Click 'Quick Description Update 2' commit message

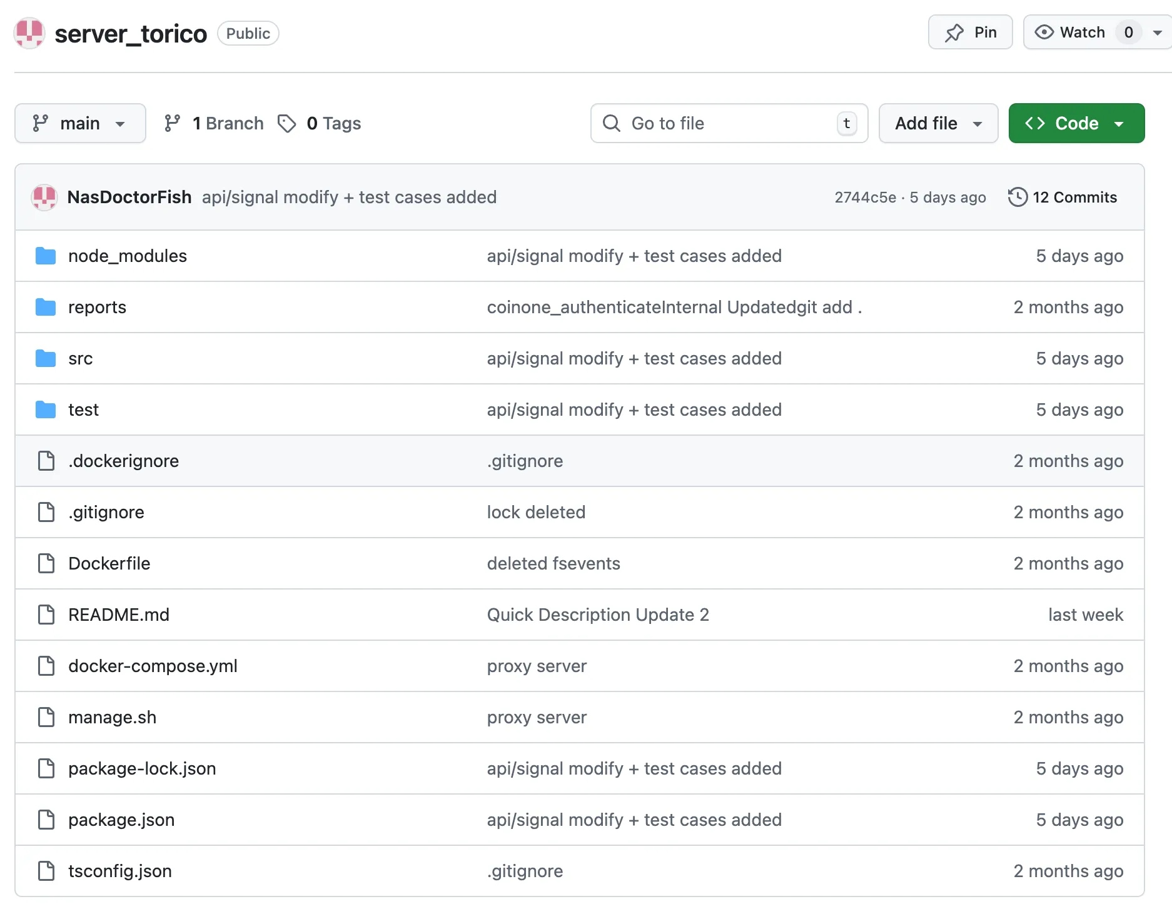point(598,615)
